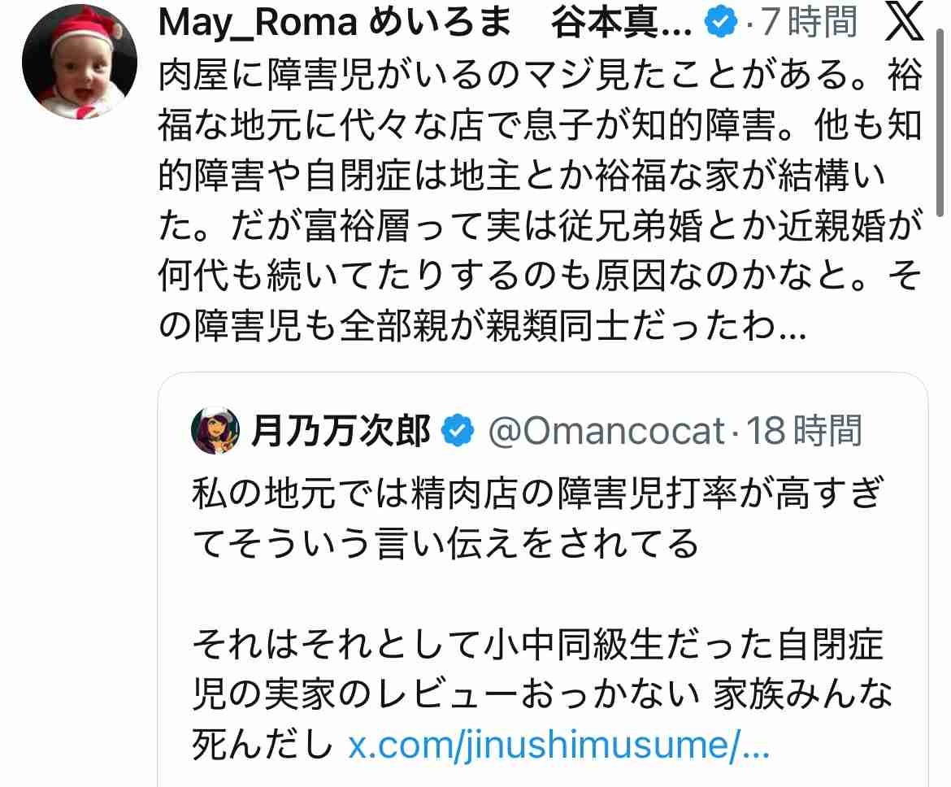951x787 pixels.
Task: Click May_Roma's verified checkmark badge
Action: 720,23
